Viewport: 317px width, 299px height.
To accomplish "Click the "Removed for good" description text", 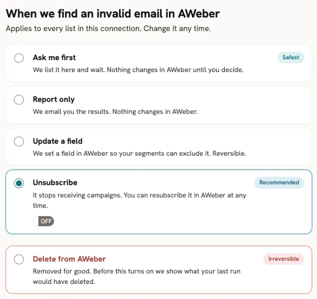I will click(137, 276).
